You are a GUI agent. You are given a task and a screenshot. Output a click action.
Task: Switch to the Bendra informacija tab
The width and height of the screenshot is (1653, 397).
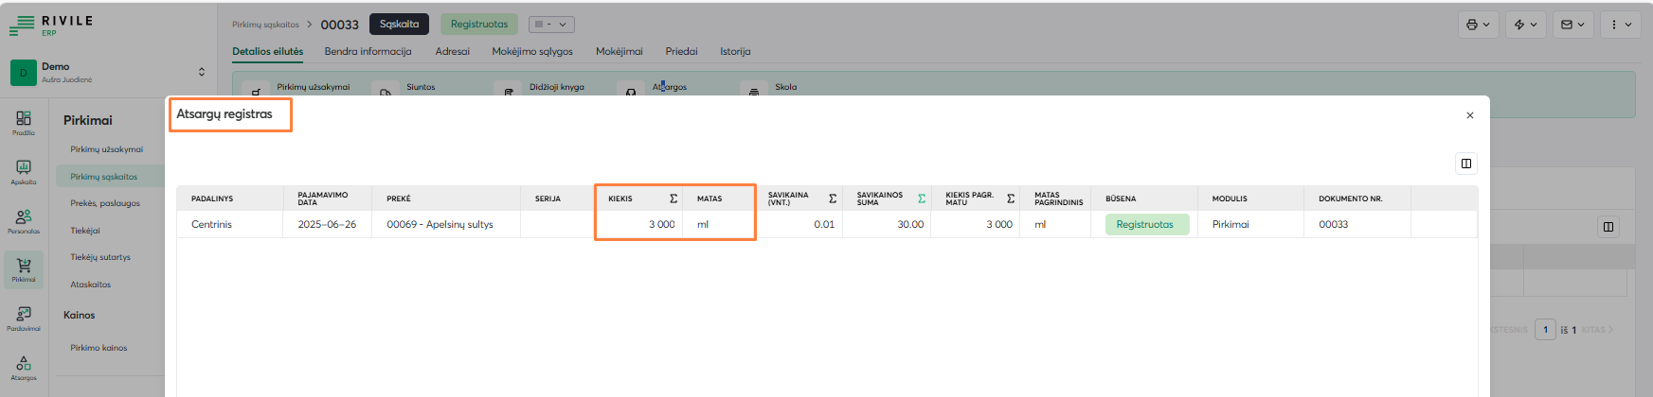pos(368,51)
